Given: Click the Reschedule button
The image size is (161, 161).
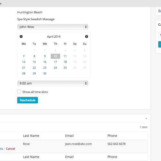Looking at the screenshot, I should (x=28, y=100).
